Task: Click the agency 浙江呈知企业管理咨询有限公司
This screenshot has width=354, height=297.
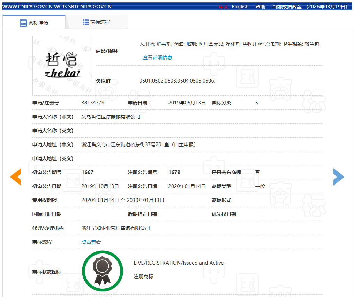Action: pyautogui.click(x=115, y=228)
